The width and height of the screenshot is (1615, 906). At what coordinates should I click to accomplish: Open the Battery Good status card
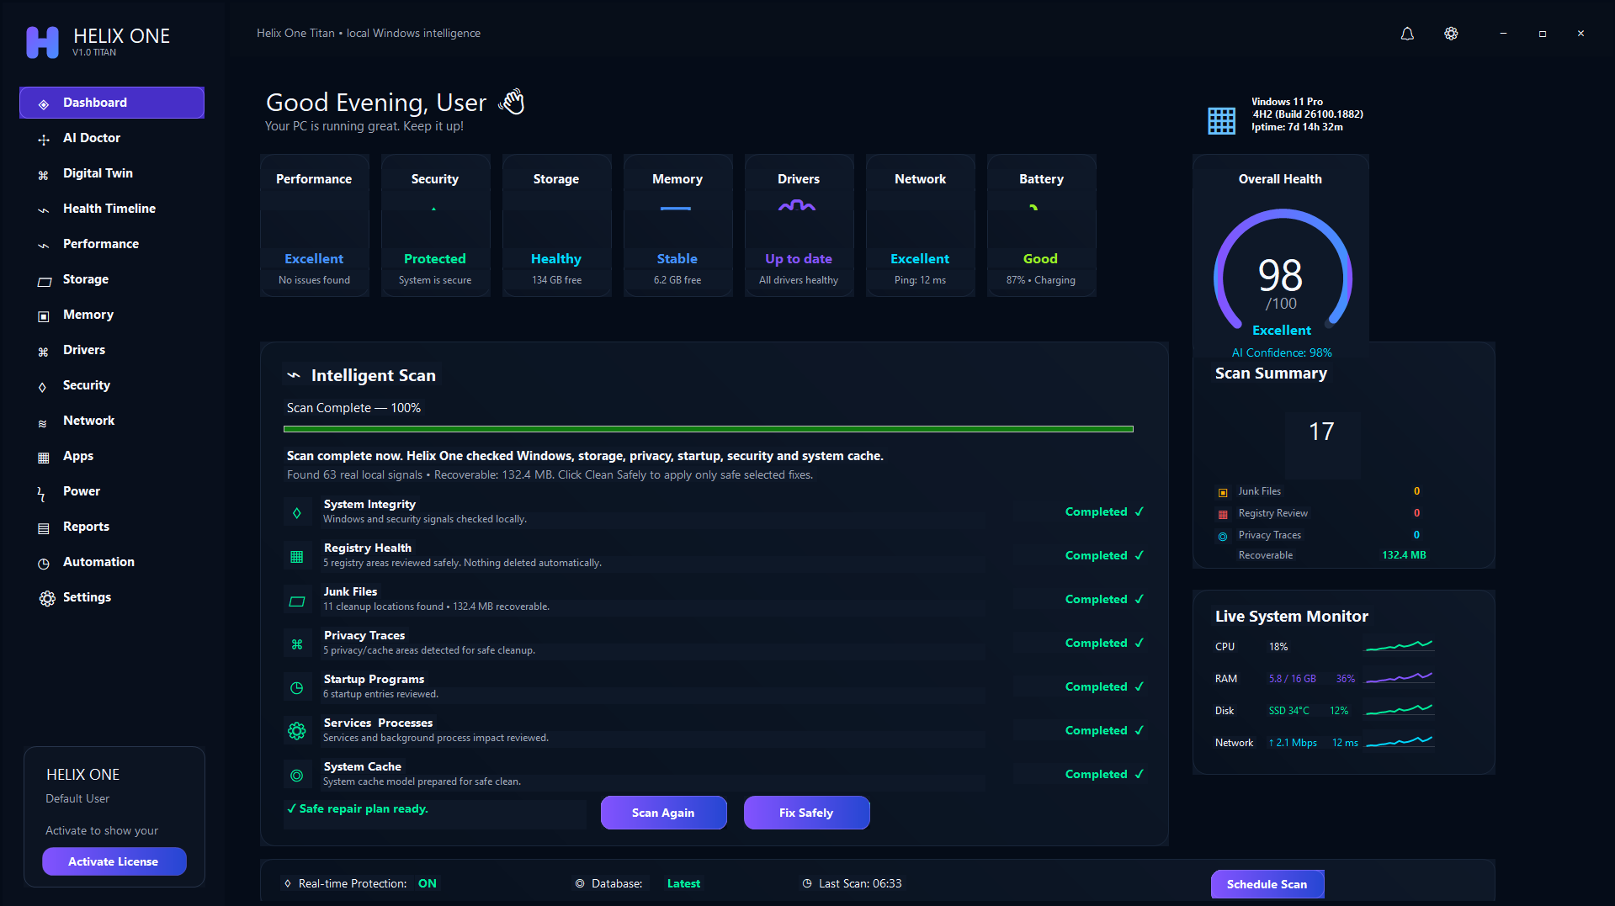click(x=1041, y=225)
